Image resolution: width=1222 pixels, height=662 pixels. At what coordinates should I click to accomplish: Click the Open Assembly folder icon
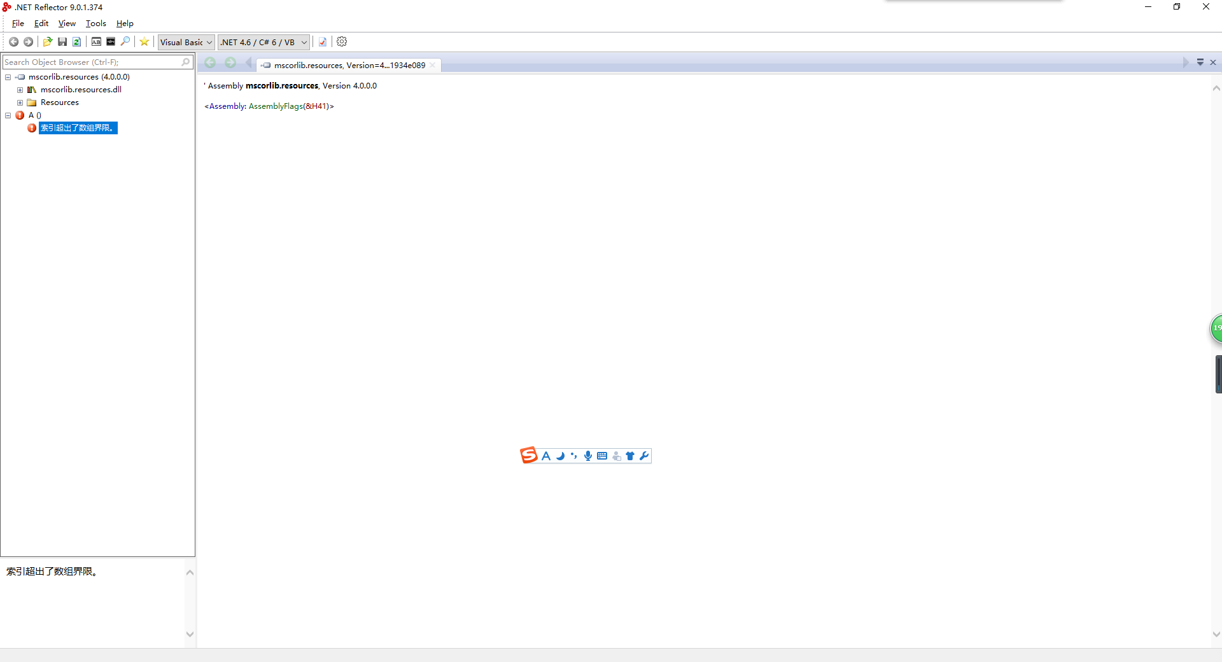click(x=48, y=42)
